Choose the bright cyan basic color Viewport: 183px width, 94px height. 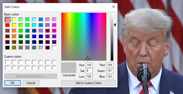click(x=34, y=25)
